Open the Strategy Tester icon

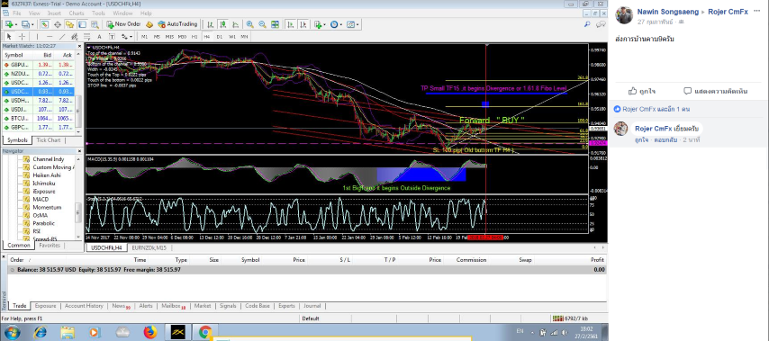(95, 24)
